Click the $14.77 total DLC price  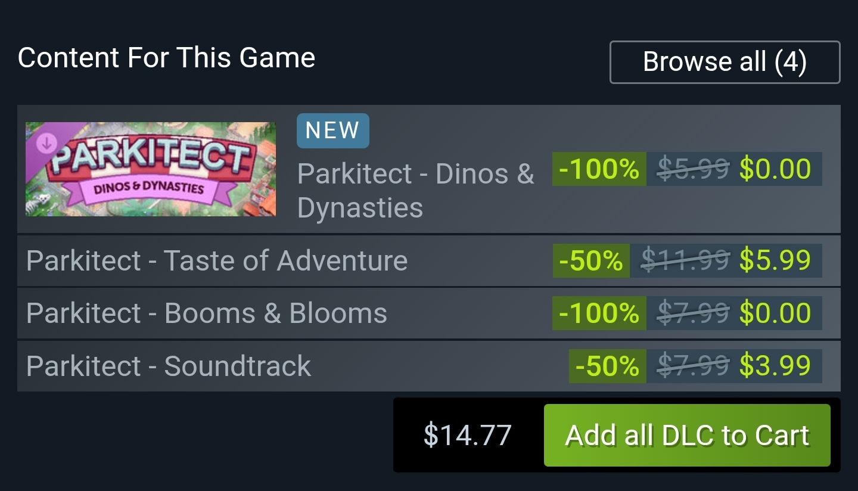(467, 435)
